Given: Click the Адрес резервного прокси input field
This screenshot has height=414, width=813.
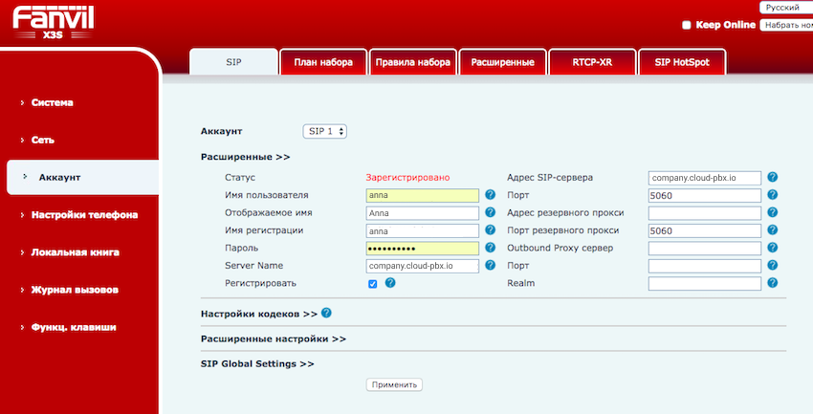Looking at the screenshot, I should coord(704,213).
